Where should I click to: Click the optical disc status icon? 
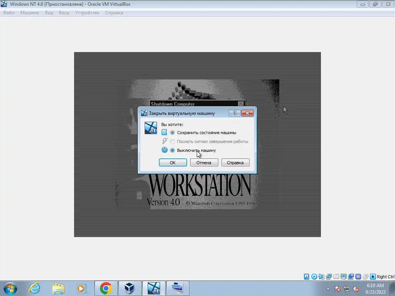tap(314, 277)
